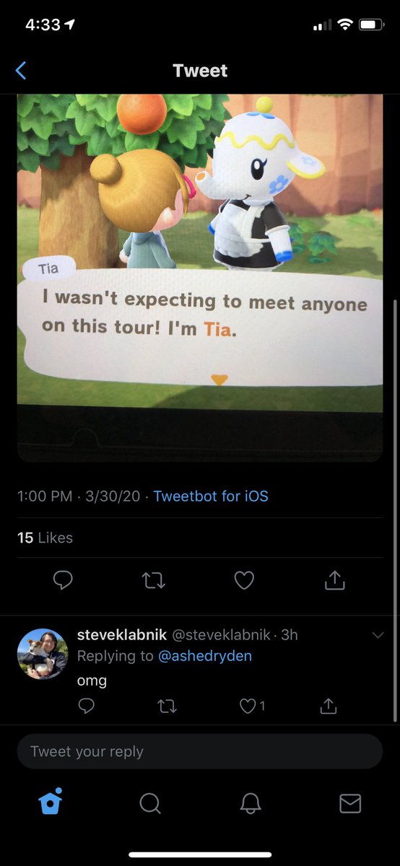Open the Messages envelope tab
The height and width of the screenshot is (866, 400).
350,803
